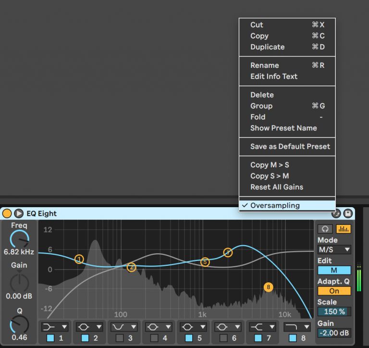This screenshot has height=348, width=369.
Task: Open band 7 filter type dropdown arrow
Action: pos(272,327)
